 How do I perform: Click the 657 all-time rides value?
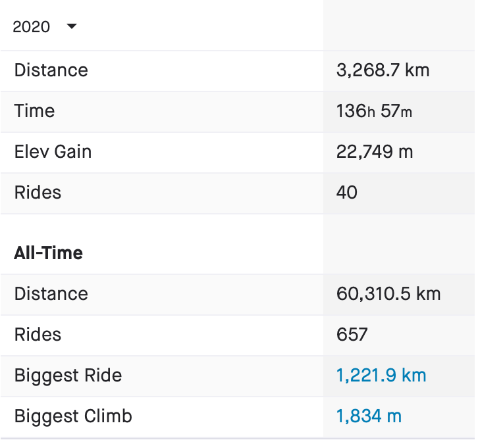[352, 335]
